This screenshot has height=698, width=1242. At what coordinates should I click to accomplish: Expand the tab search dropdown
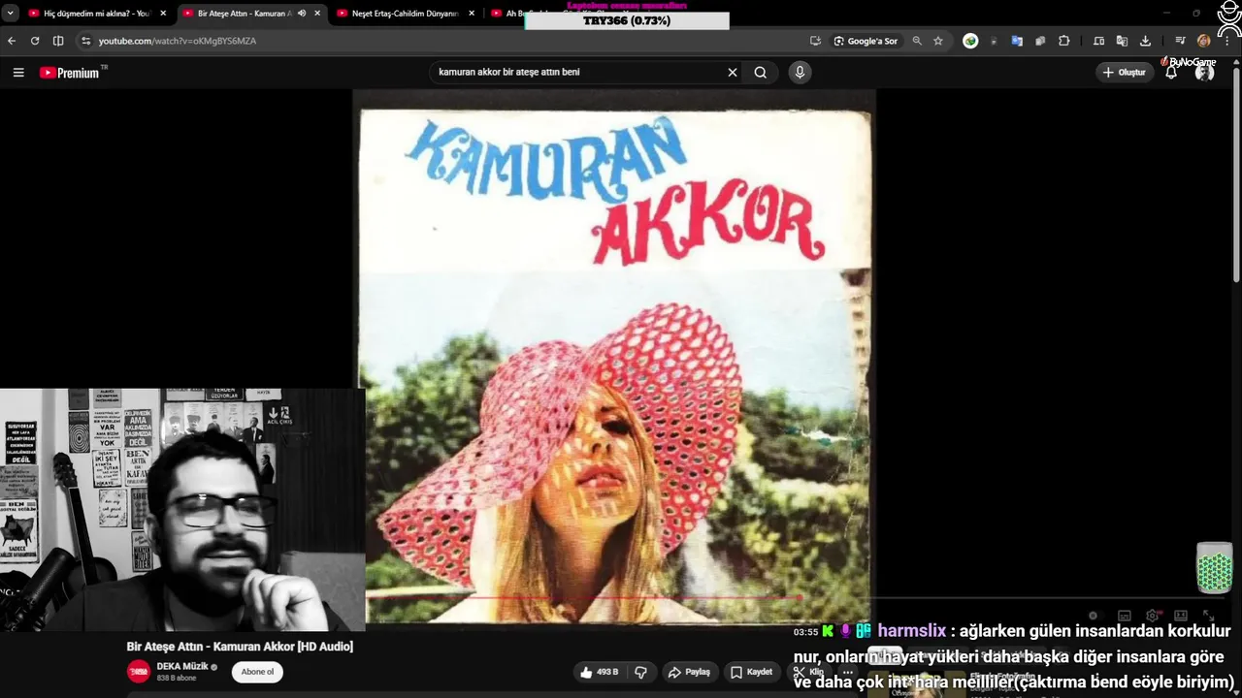click(x=11, y=14)
